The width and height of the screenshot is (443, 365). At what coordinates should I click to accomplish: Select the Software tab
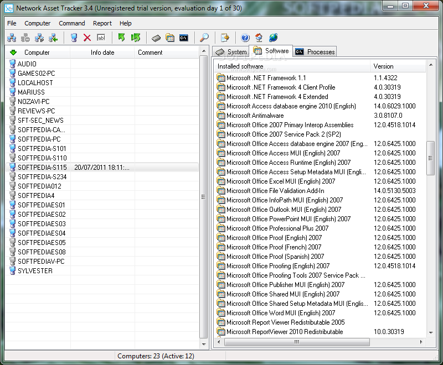pyautogui.click(x=271, y=51)
